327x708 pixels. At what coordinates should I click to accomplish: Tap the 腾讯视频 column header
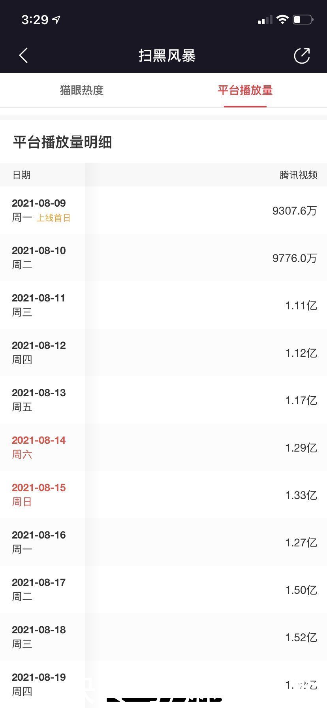[298, 175]
